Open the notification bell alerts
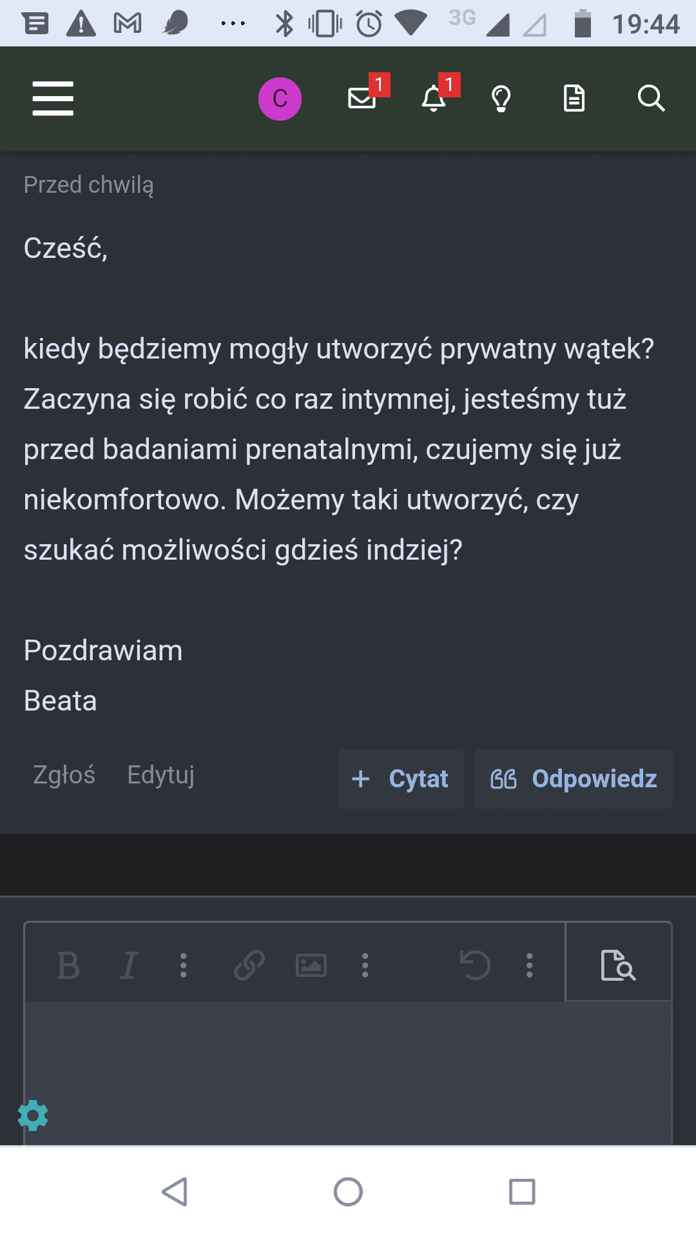 coord(434,99)
